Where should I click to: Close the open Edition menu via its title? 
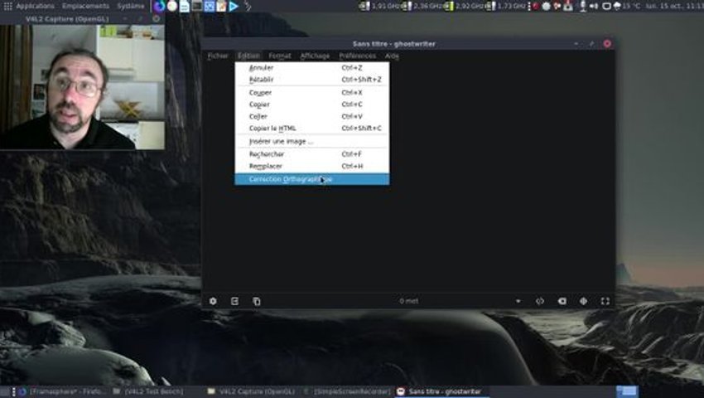tap(248, 56)
